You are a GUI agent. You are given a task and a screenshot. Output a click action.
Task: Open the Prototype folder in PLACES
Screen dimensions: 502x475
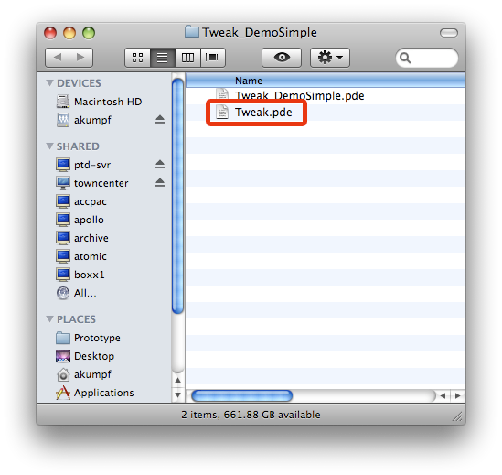point(89,338)
